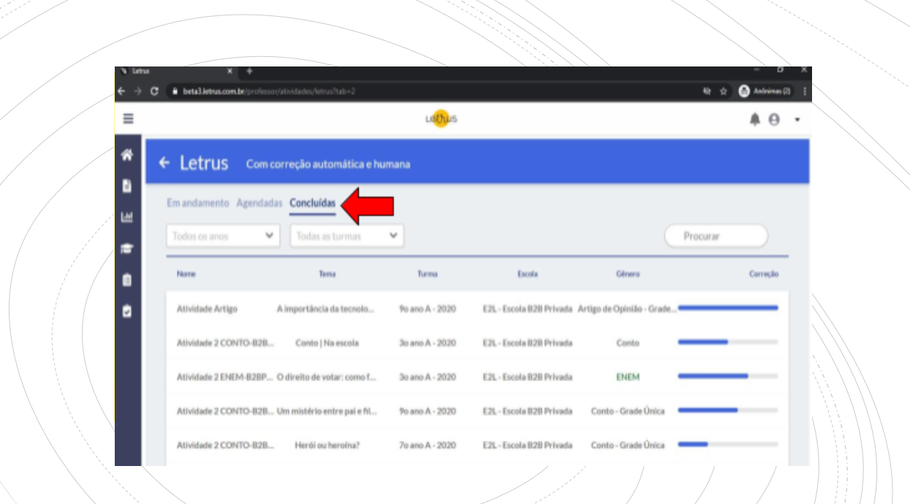Select the Concluídas tab
This screenshot has width=910, height=504.
pyautogui.click(x=313, y=203)
